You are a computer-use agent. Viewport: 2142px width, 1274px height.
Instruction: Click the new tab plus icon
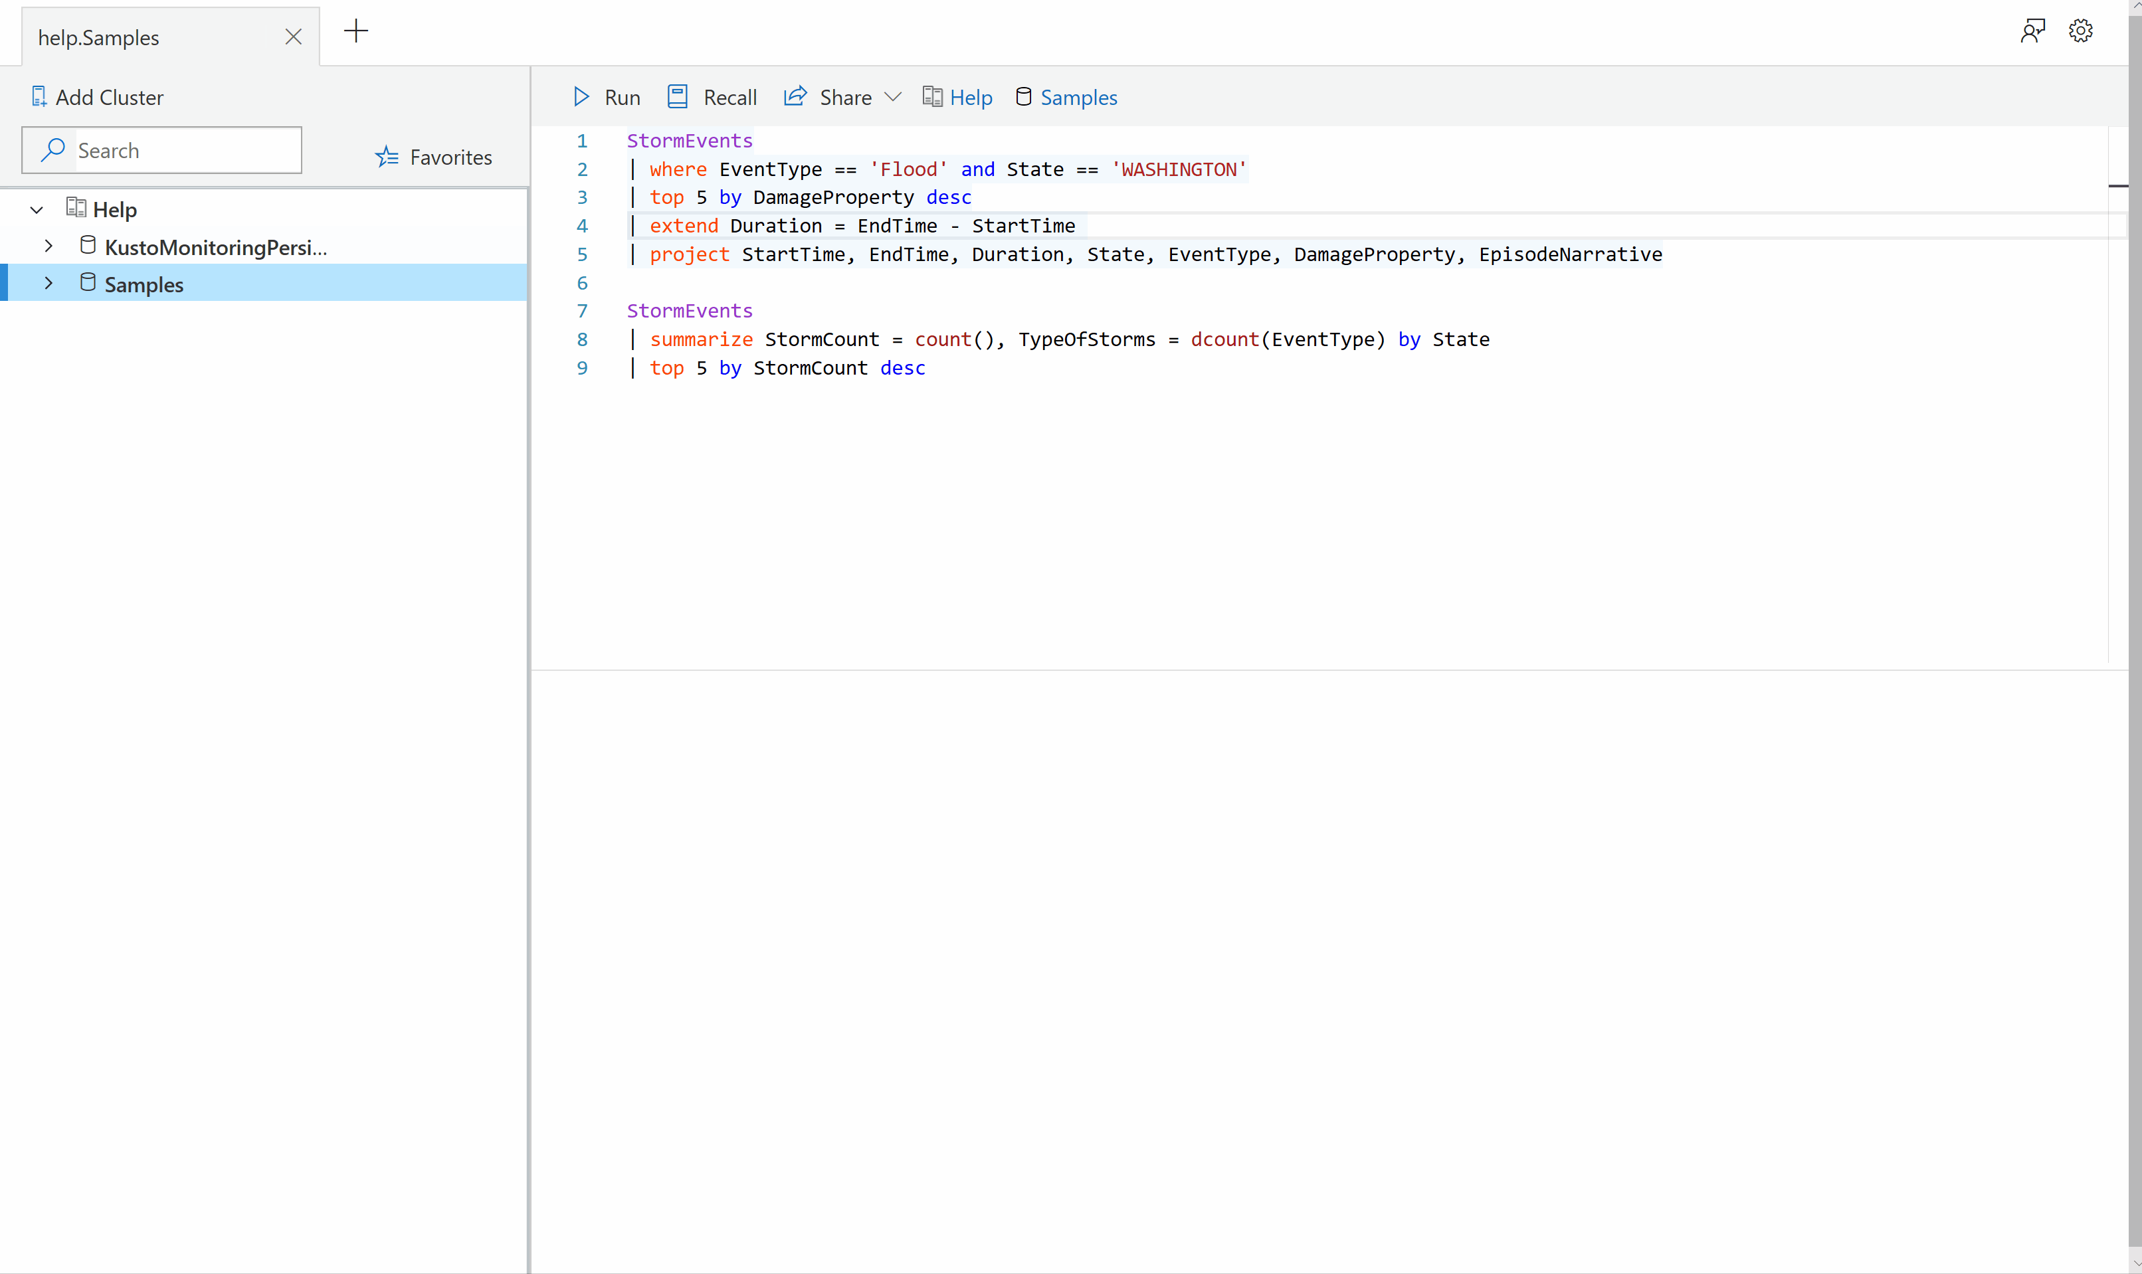point(355,32)
